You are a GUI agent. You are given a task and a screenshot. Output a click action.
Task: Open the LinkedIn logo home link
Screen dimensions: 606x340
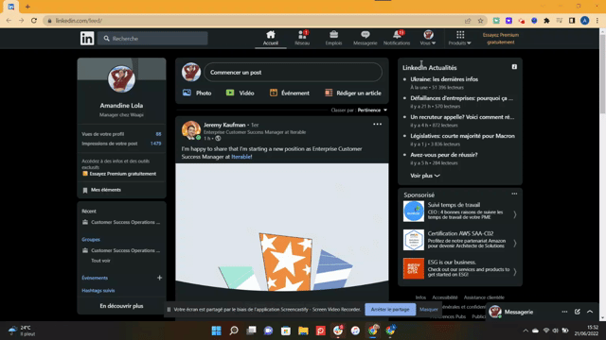click(x=87, y=38)
